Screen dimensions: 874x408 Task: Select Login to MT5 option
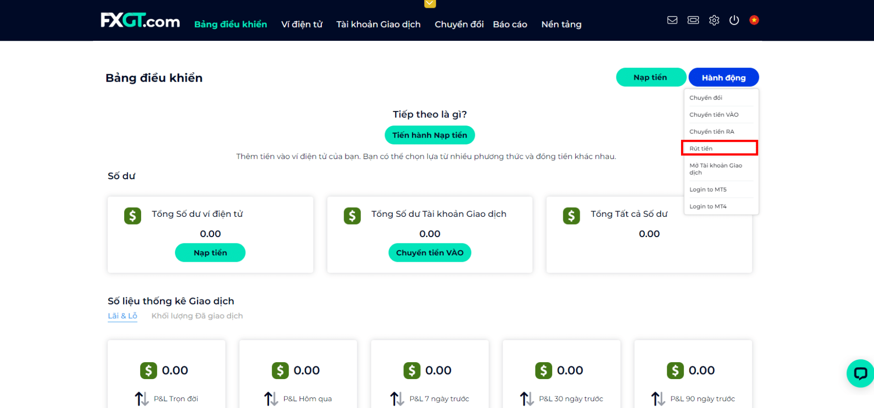(708, 189)
